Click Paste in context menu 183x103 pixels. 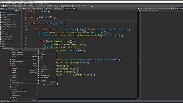coord(23,64)
